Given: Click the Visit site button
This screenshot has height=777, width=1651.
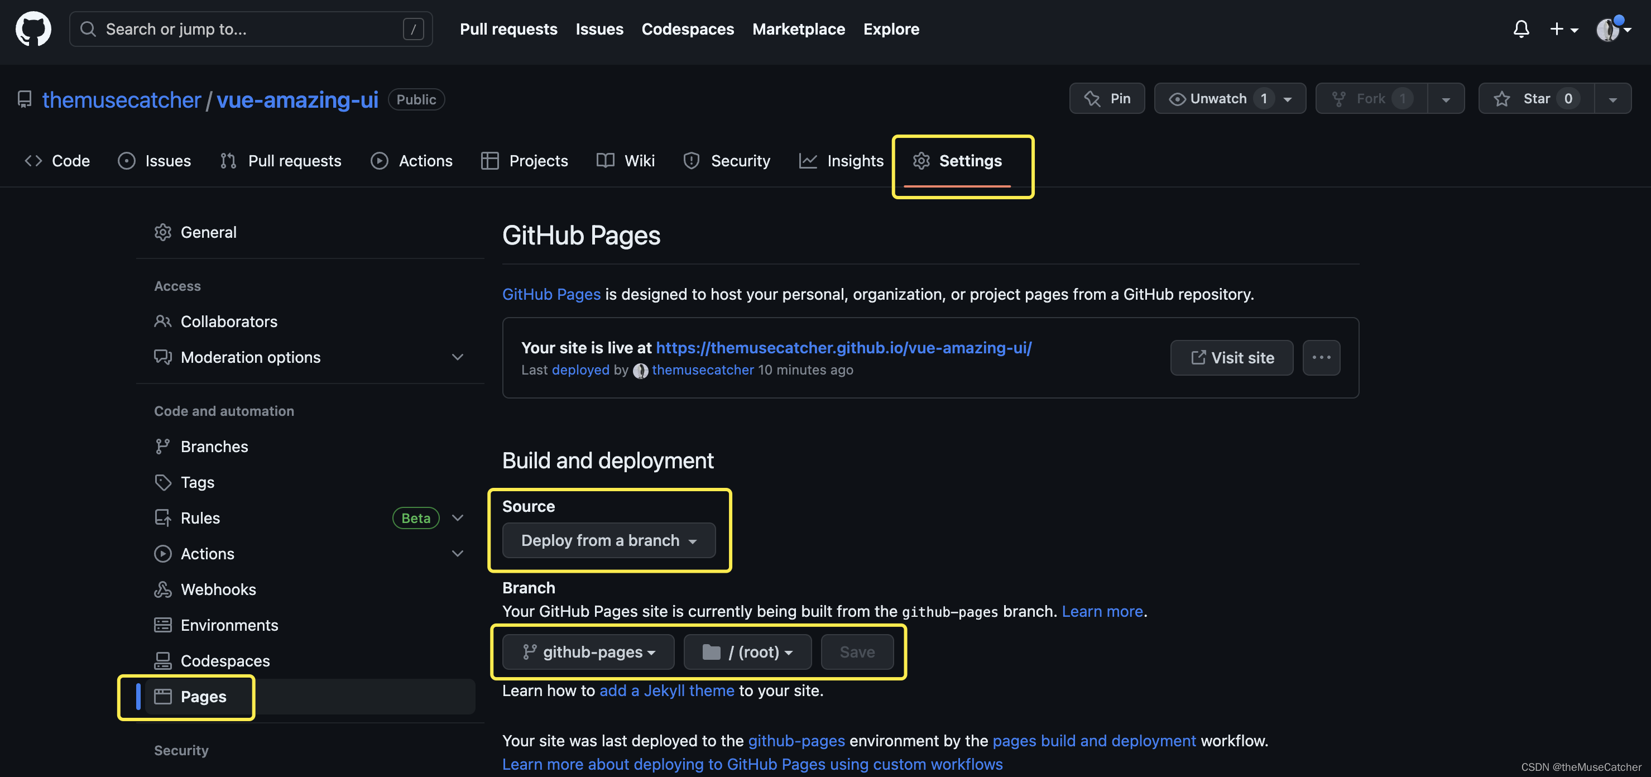Looking at the screenshot, I should pyautogui.click(x=1231, y=357).
